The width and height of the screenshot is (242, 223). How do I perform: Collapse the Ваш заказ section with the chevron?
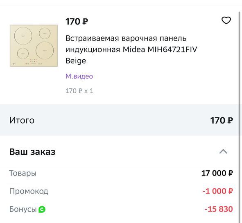click(x=223, y=151)
